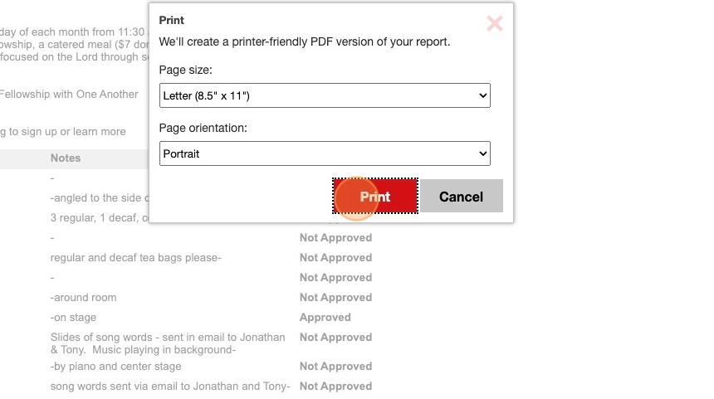
Task: Expand the Page orientation dropdown
Action: pos(325,153)
